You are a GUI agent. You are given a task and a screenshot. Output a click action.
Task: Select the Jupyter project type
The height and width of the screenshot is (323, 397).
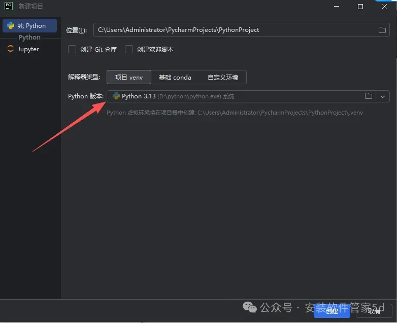click(x=29, y=49)
